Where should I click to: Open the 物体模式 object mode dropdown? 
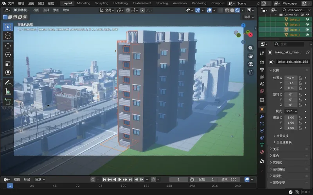tap(22, 10)
